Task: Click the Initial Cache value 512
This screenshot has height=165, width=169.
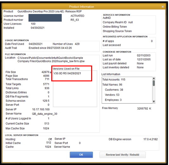Action: (49, 143)
